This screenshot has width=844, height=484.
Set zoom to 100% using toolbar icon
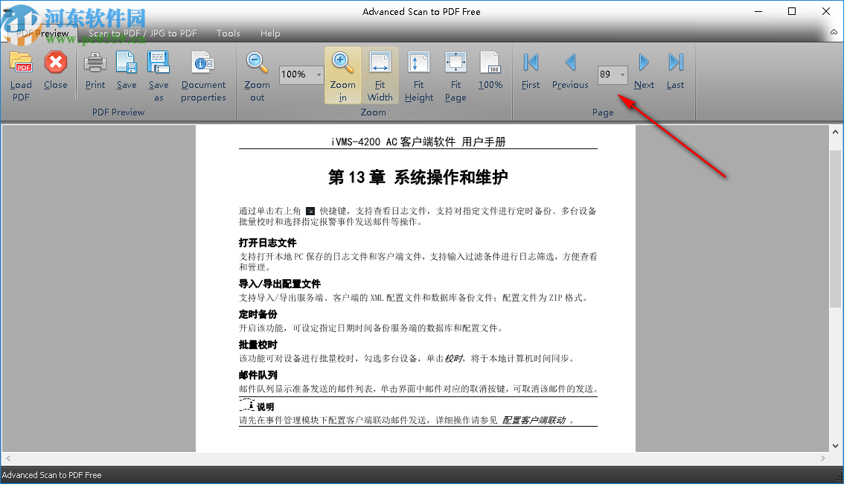pos(490,72)
